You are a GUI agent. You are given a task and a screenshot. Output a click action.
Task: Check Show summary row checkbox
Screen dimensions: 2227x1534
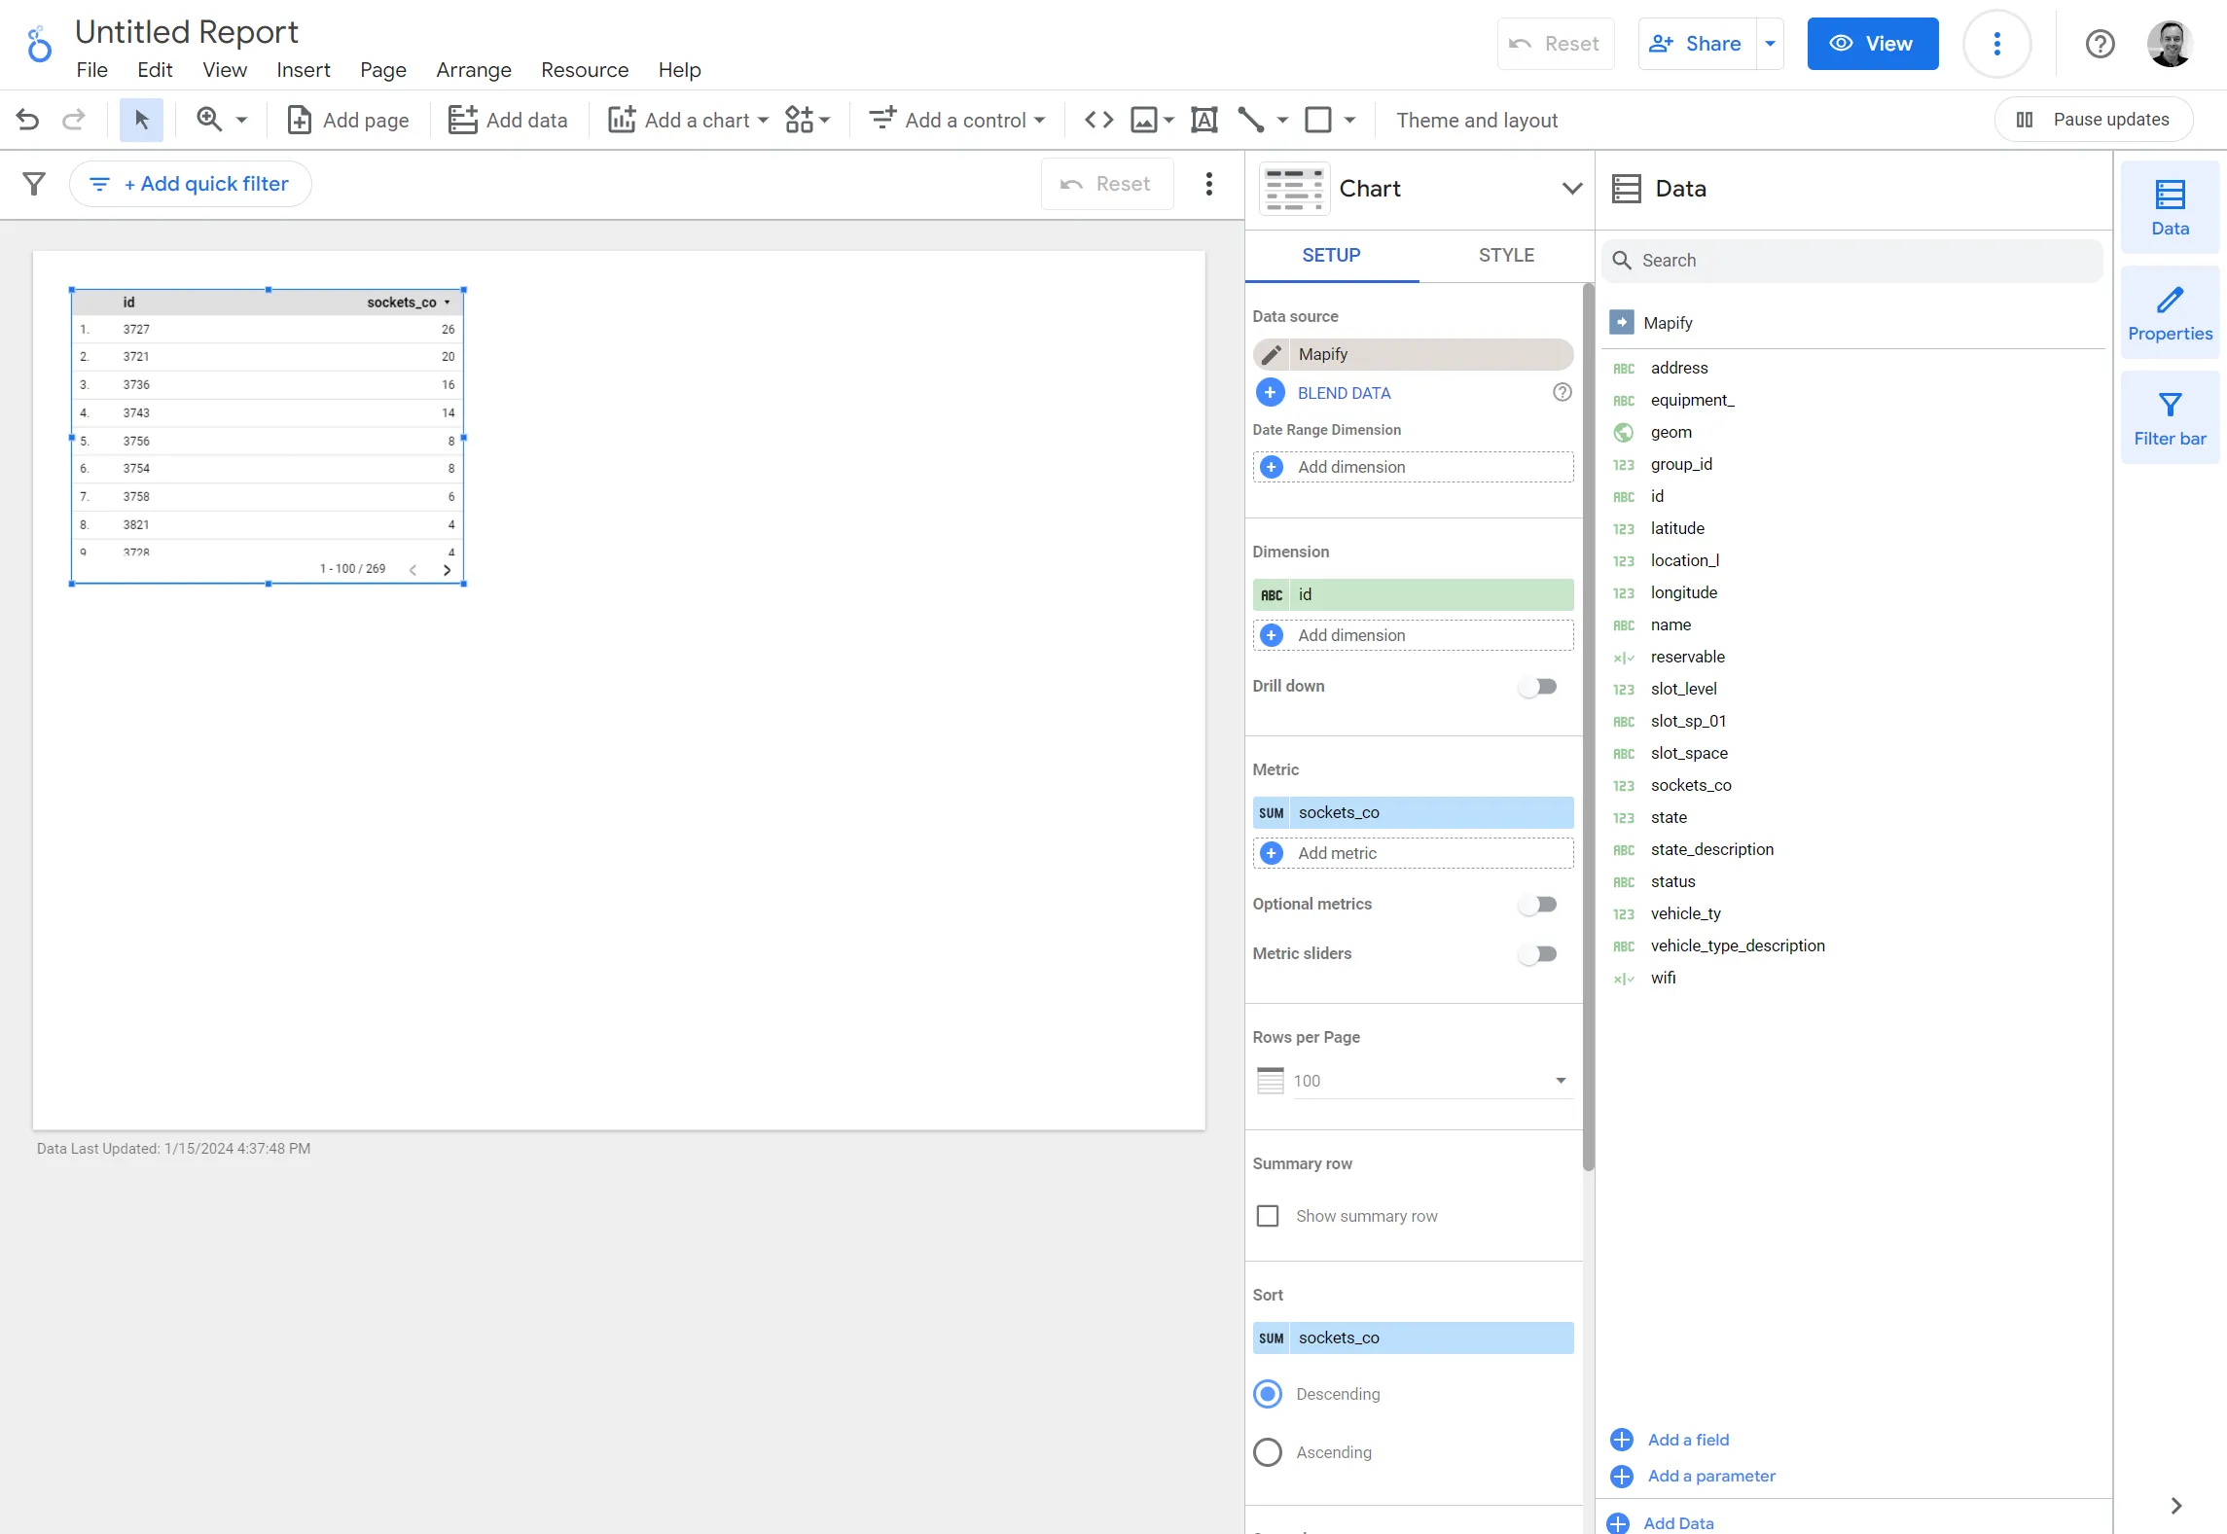(1268, 1216)
